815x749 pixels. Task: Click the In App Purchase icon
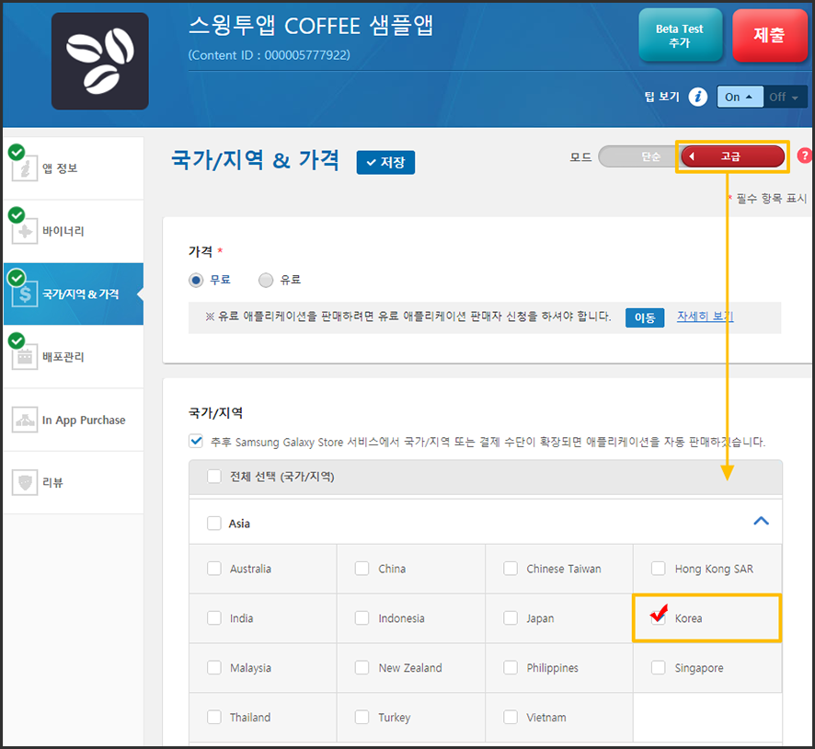(x=25, y=420)
